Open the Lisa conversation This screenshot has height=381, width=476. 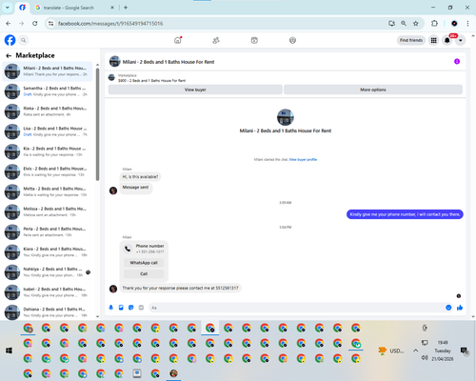coord(48,131)
